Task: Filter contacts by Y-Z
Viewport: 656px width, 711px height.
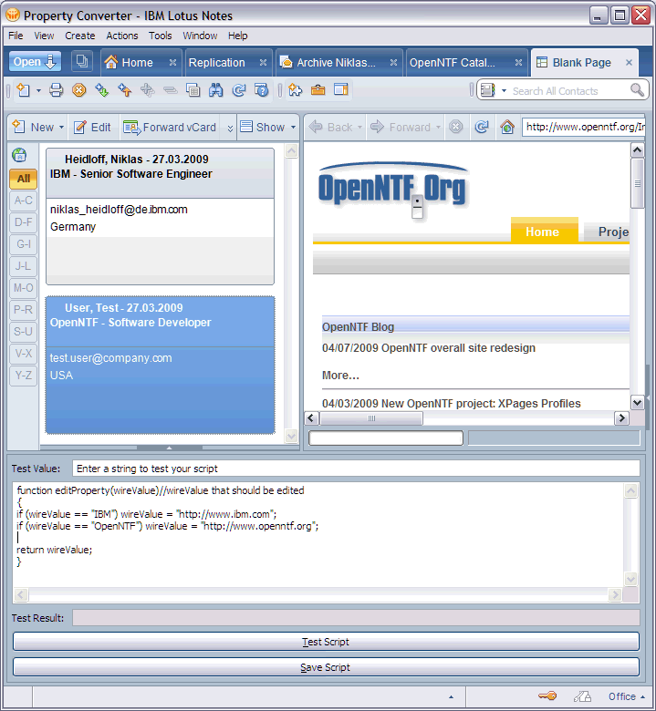Action: [24, 375]
